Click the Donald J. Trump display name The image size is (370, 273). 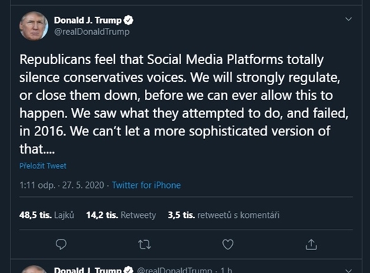[88, 20]
